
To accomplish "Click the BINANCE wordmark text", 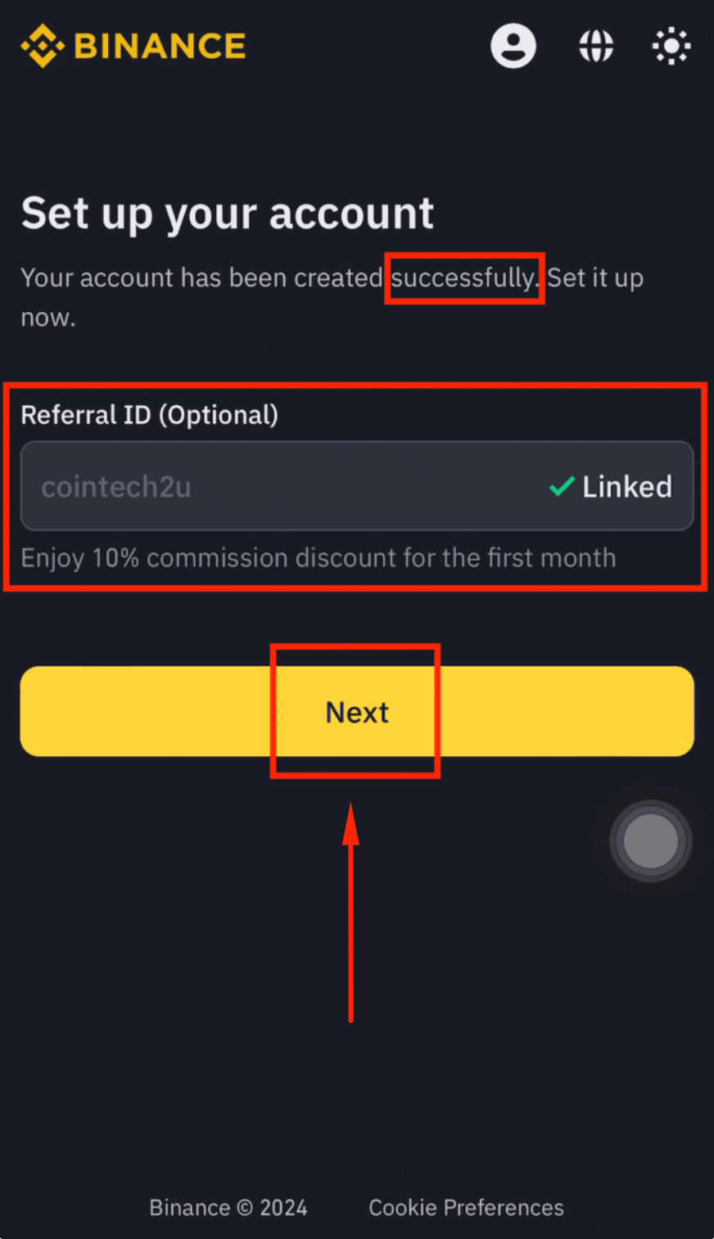I will tap(160, 47).
